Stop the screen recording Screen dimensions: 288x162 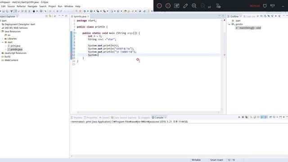pos(168,6)
